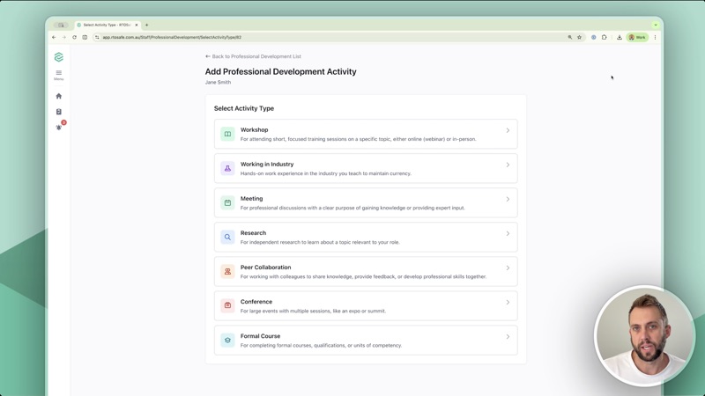Image resolution: width=705 pixels, height=396 pixels.
Task: Select the Workshop activity type title
Action: (x=254, y=129)
